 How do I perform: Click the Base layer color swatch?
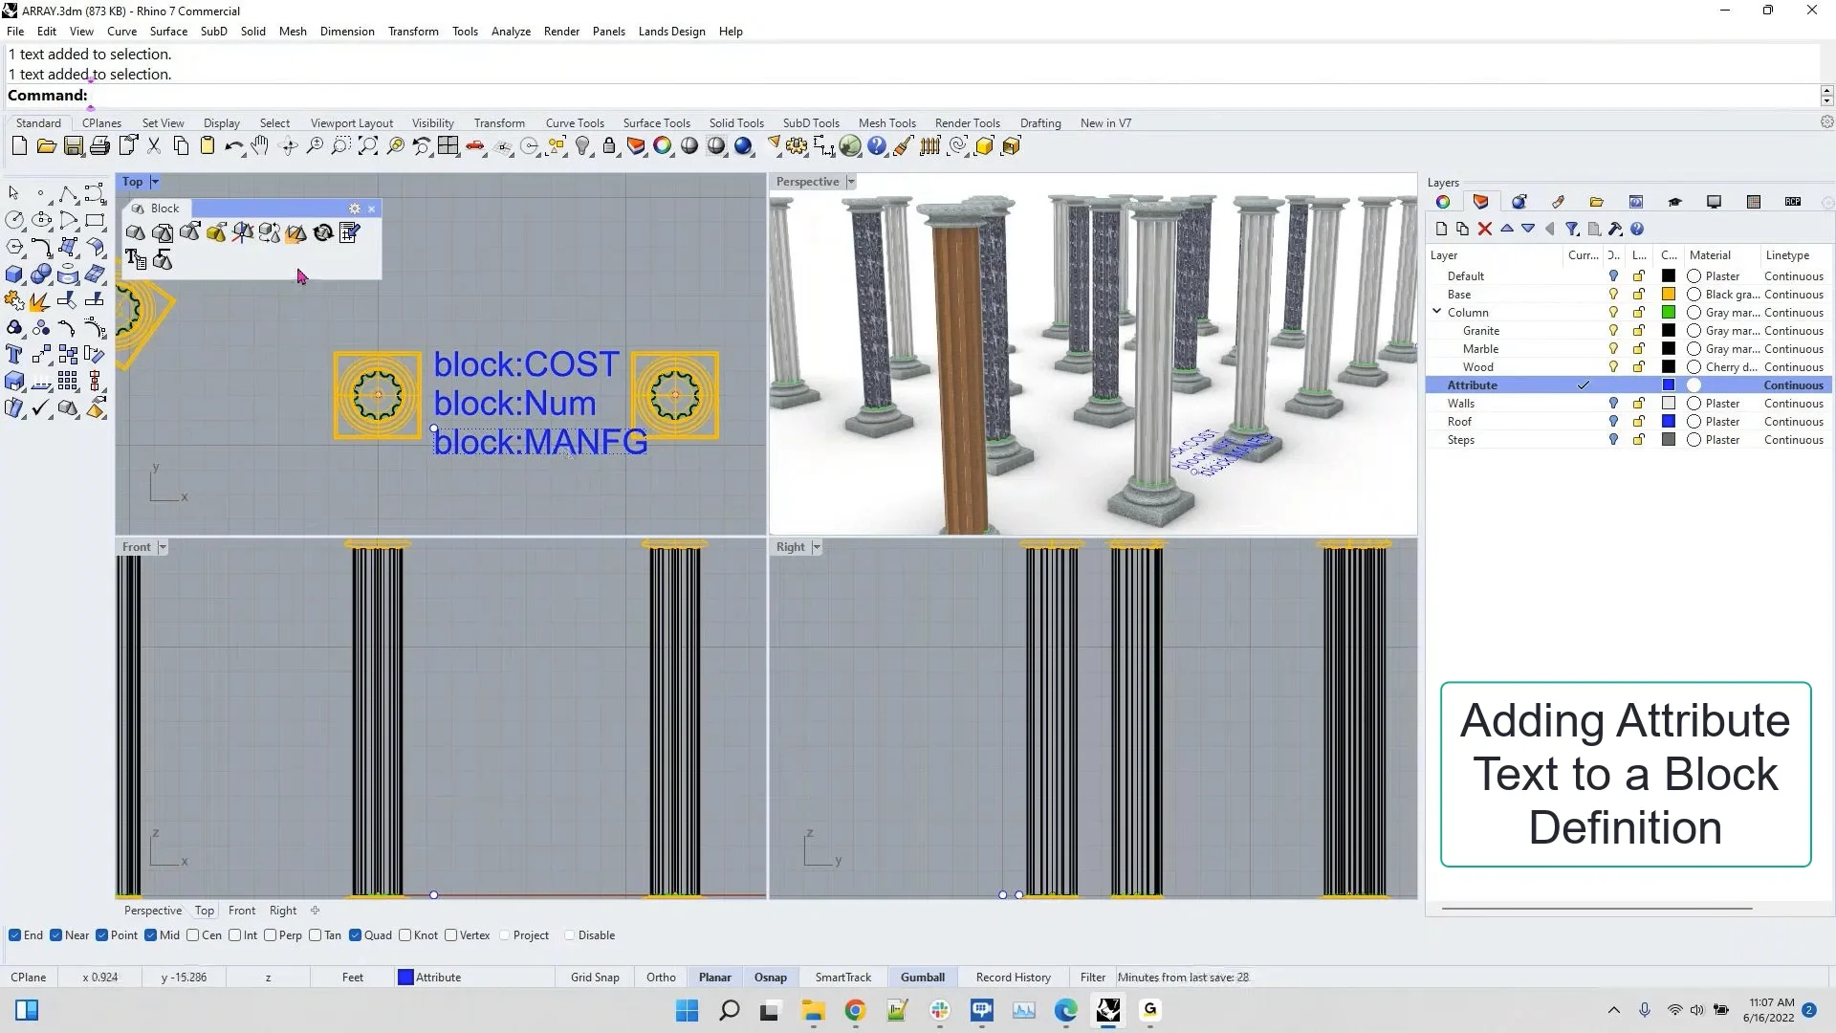tap(1668, 294)
